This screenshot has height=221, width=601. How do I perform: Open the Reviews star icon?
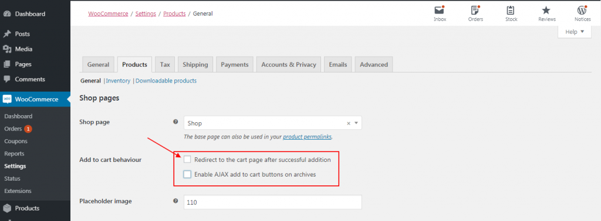(546, 11)
